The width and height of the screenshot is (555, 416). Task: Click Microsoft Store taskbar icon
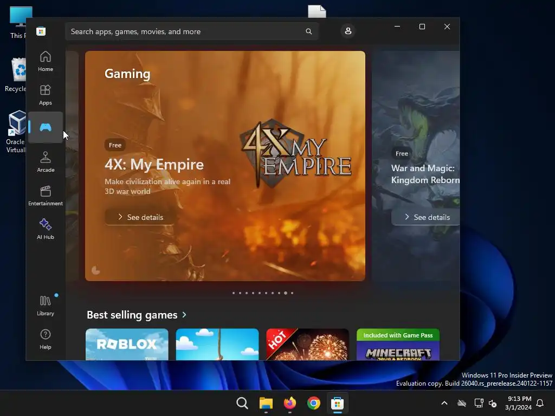[x=337, y=403]
